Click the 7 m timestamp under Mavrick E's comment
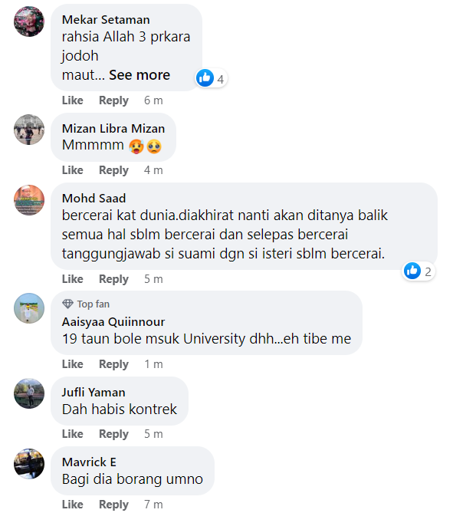The image size is (476, 513). point(153,505)
